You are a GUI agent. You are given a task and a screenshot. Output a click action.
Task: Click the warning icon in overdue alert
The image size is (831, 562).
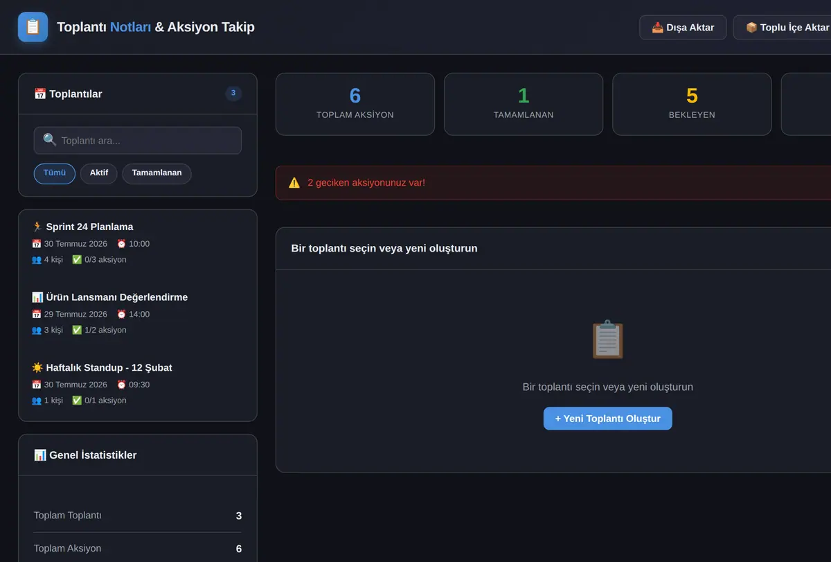pyautogui.click(x=294, y=183)
